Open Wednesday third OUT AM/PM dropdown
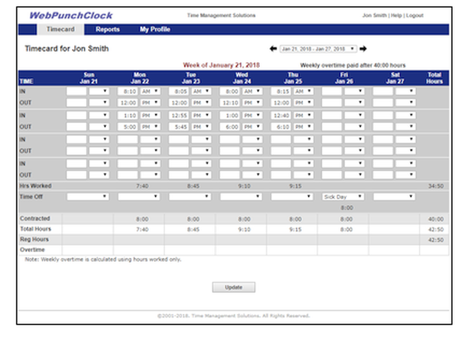The image size is (460, 341). click(x=252, y=151)
